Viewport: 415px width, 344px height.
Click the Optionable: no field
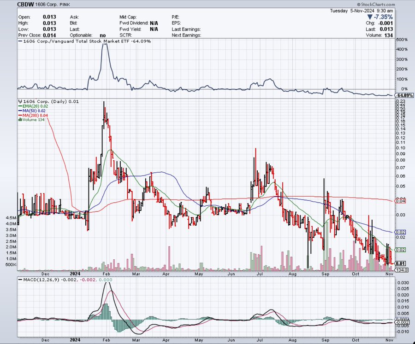(88, 35)
